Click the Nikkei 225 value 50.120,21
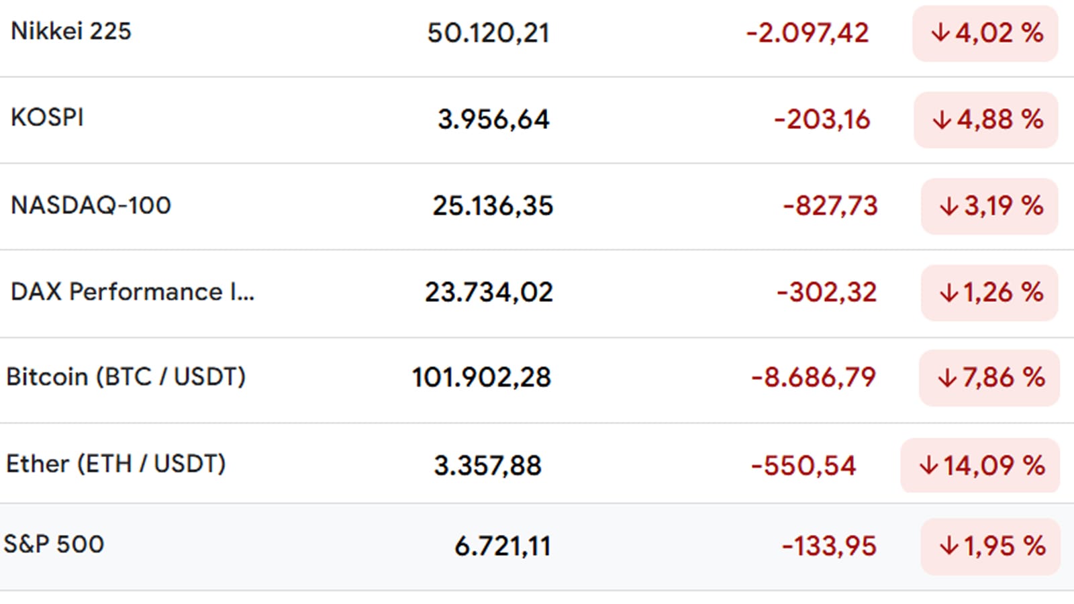 point(488,33)
